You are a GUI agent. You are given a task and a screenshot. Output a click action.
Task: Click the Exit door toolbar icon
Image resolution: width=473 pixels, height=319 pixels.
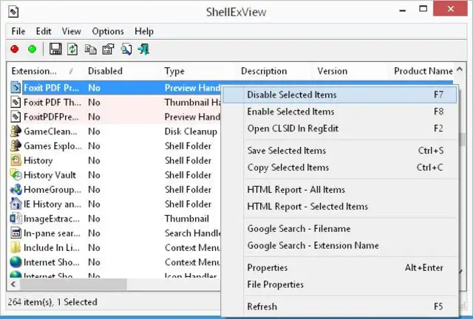pyautogui.click(x=143, y=49)
